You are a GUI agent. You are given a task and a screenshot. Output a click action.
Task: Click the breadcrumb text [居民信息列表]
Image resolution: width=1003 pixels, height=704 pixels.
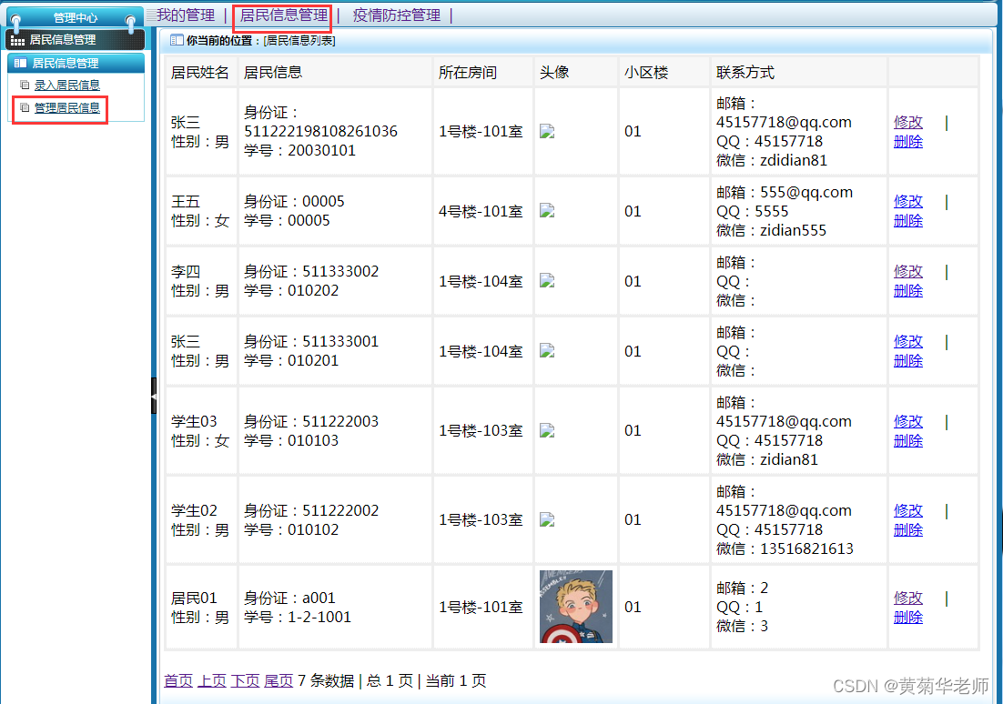[x=299, y=40]
